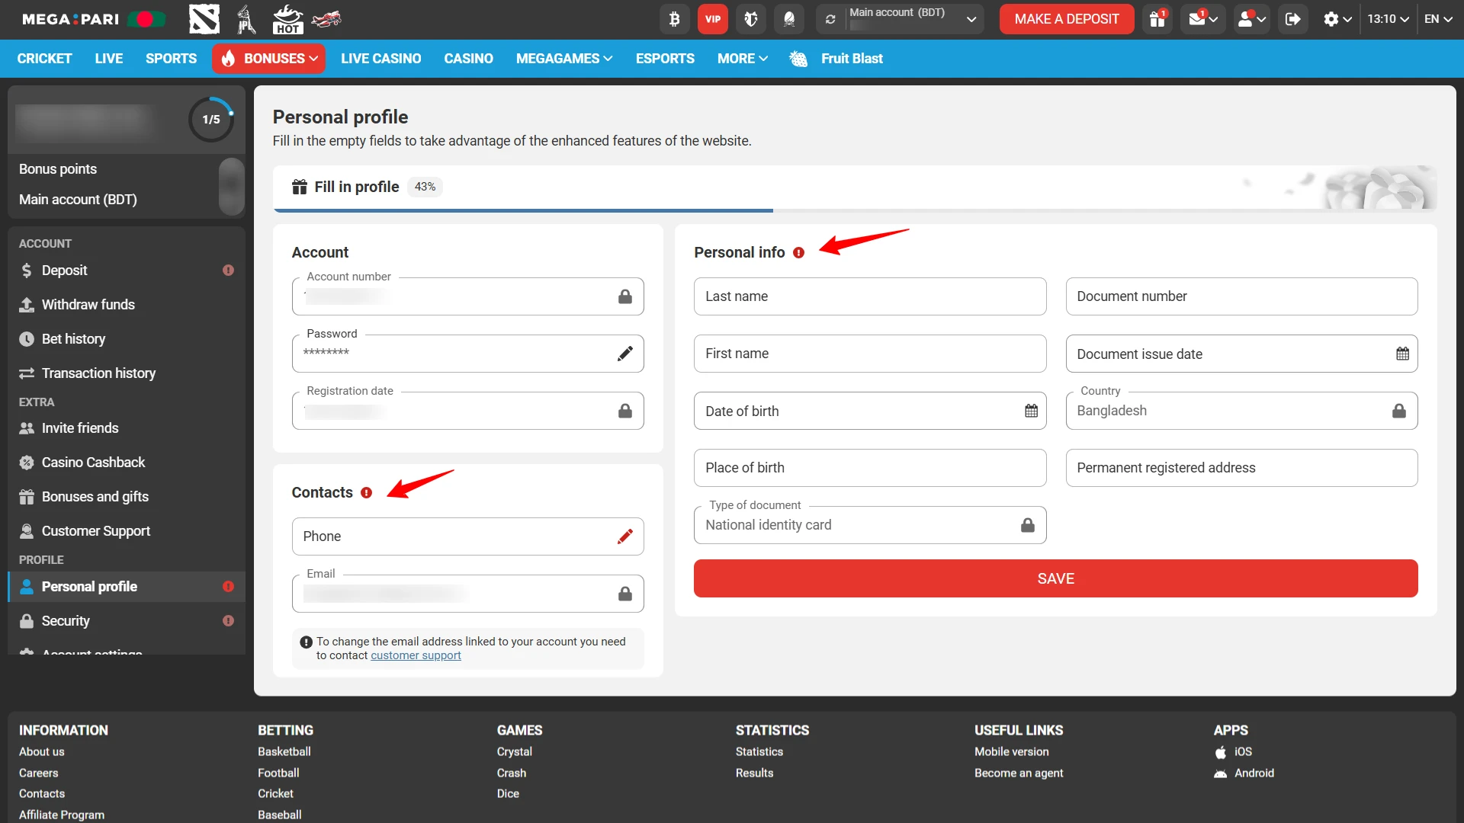
Task: Click the Bitcoin payments icon
Action: [674, 19]
